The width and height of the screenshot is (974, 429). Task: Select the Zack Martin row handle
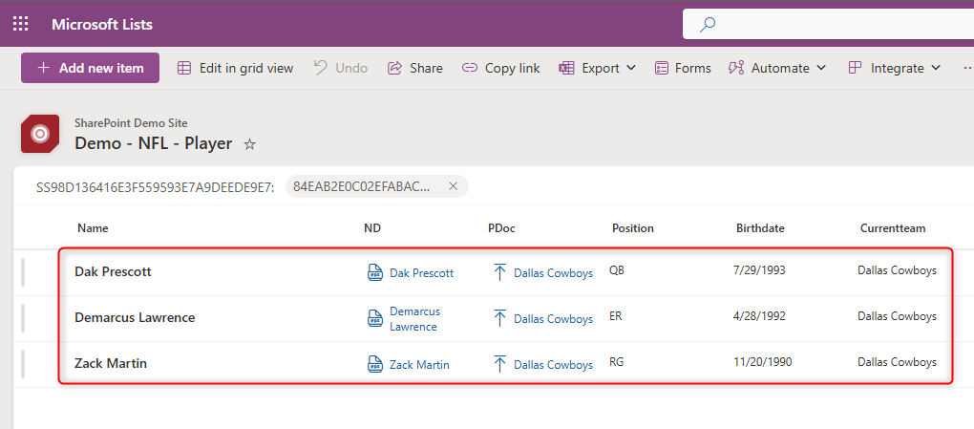pos(23,364)
